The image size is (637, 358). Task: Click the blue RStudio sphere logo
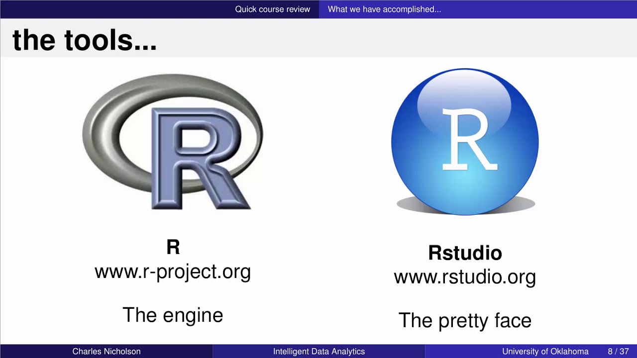pyautogui.click(x=465, y=142)
